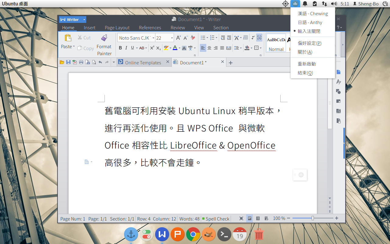
Task: Click the Print icon in quick toolbar
Action: click(81, 62)
